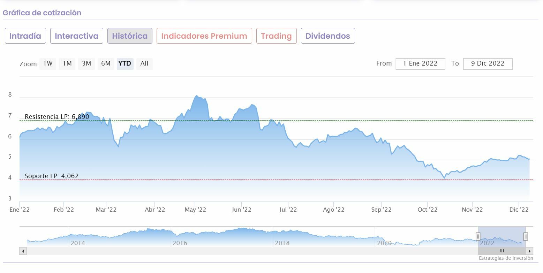
Task: Click the left range handle in navigator
Action: click(x=478, y=236)
